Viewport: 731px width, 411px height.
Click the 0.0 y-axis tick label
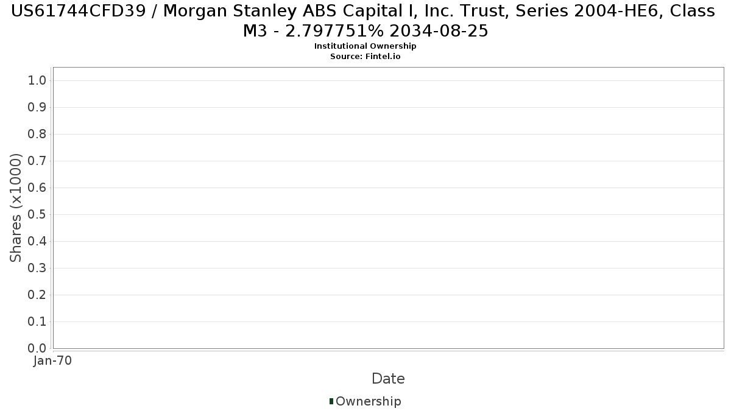38,348
